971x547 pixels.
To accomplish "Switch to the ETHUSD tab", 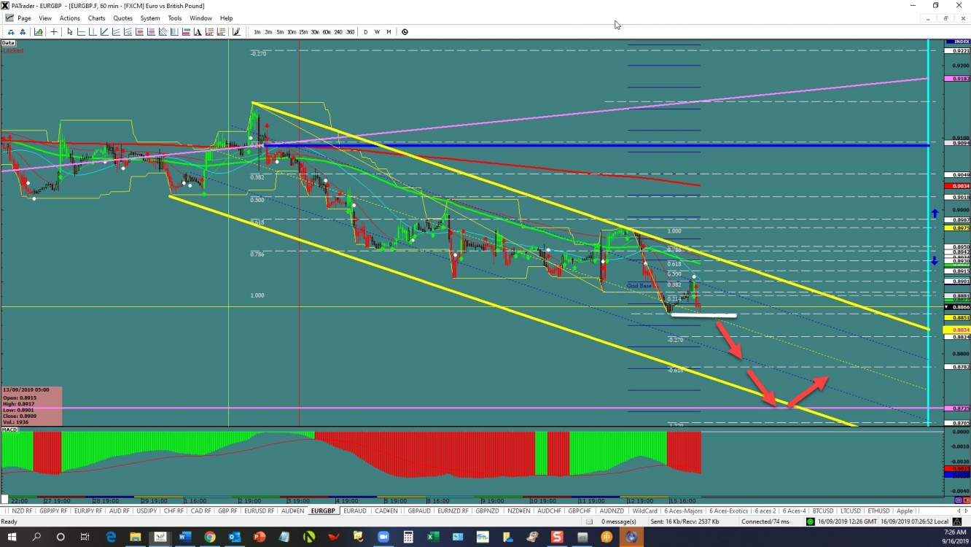I will pos(878,511).
